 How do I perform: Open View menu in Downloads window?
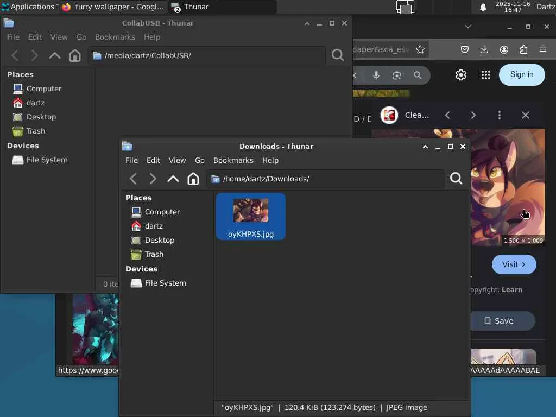(178, 160)
